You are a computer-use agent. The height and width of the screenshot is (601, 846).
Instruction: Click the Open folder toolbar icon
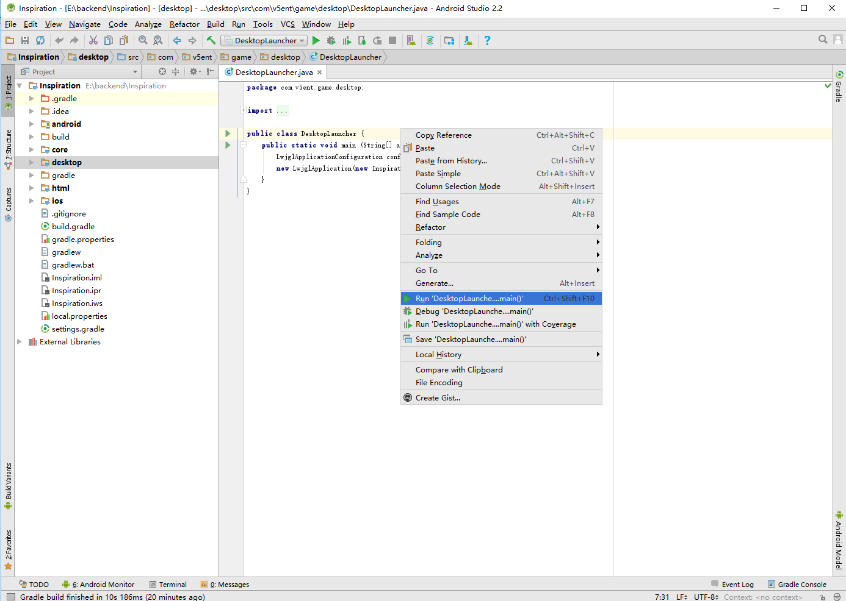coord(10,40)
